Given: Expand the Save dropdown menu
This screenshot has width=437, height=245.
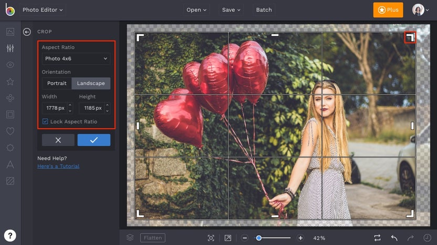Looking at the screenshot, I should click(x=231, y=9).
